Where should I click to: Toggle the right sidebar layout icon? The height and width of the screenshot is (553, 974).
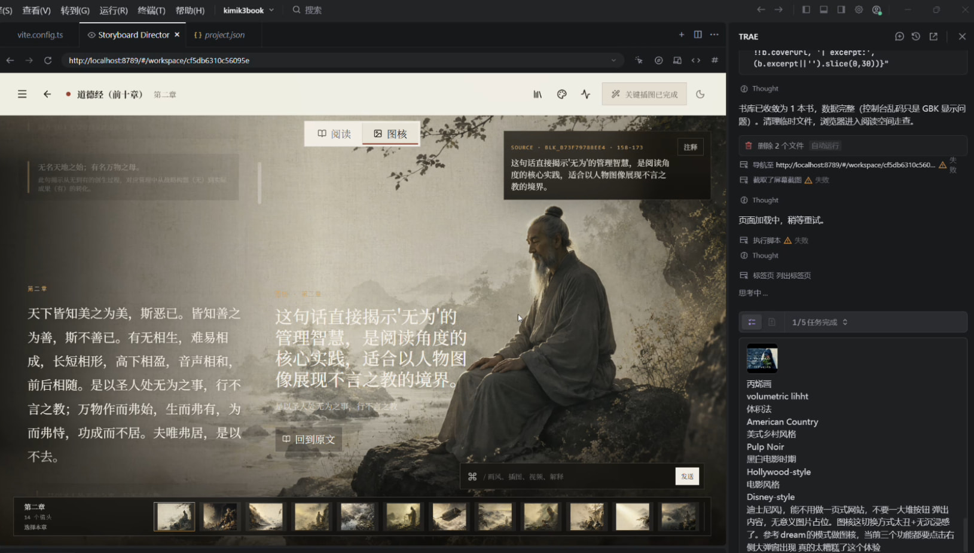pyautogui.click(x=841, y=10)
